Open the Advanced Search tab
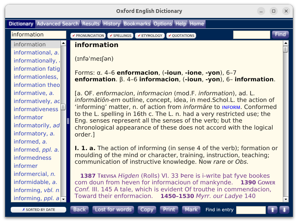 point(58,24)
